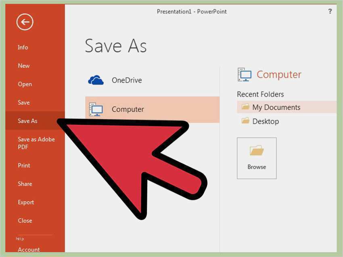Click the Computer icon in locations list

click(96, 109)
